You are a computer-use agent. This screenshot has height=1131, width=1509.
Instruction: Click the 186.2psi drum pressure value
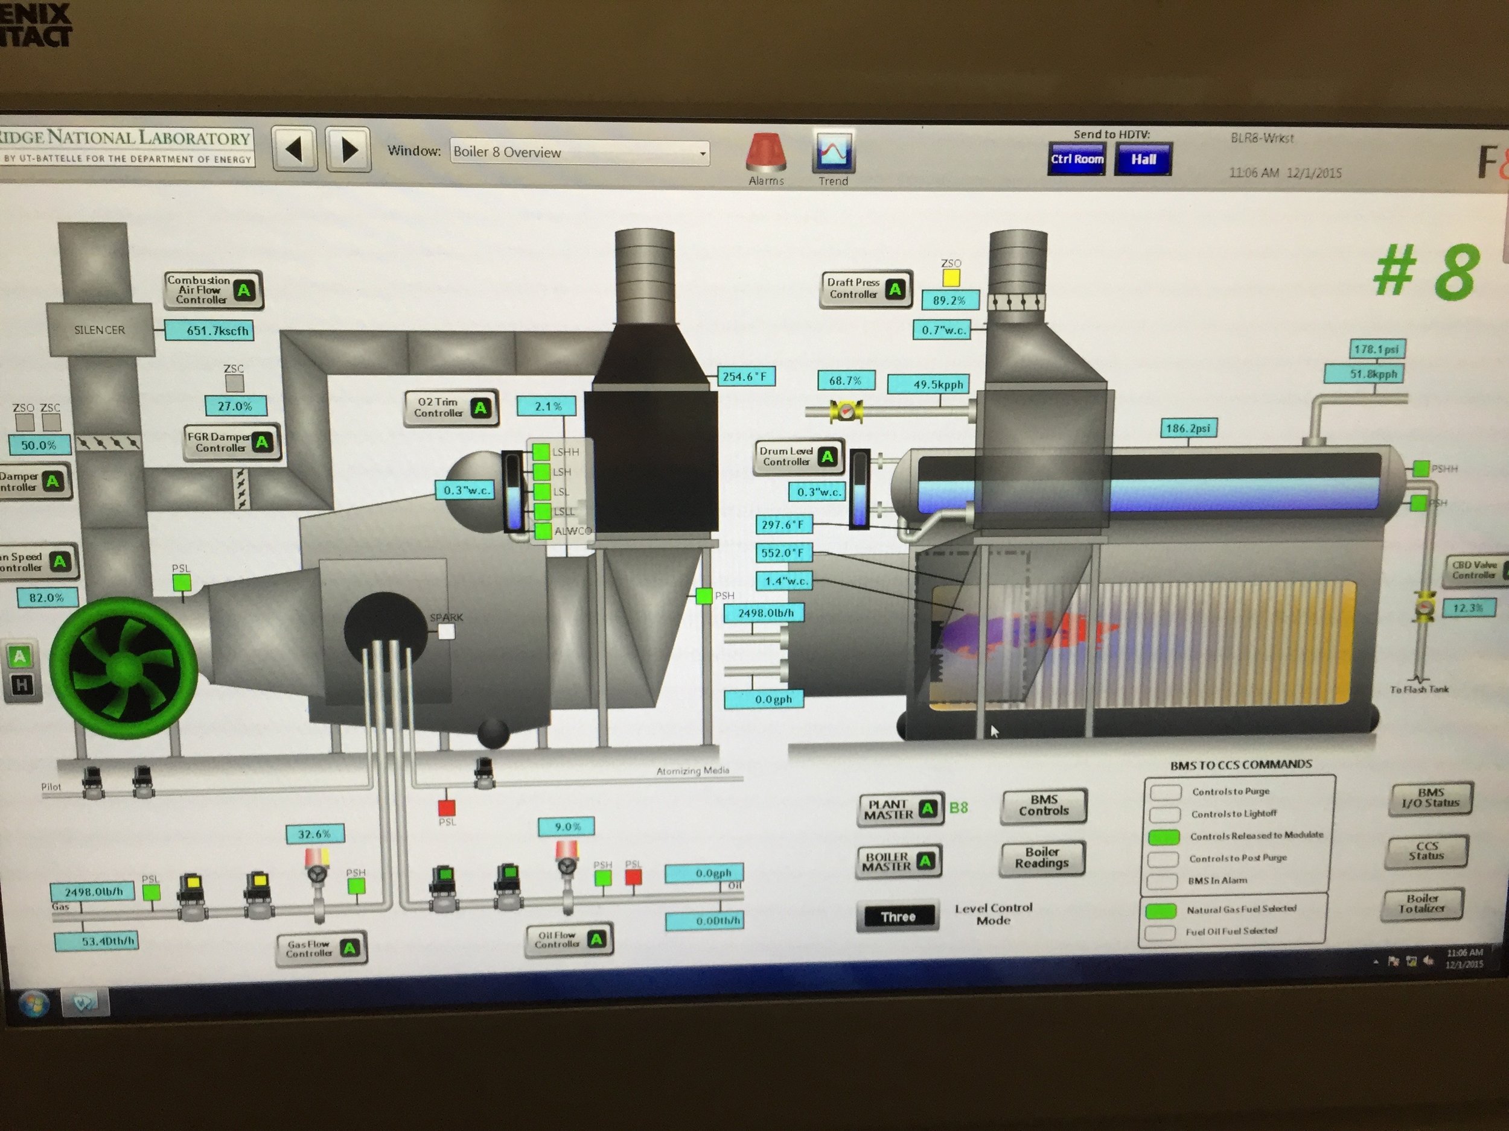(x=1188, y=428)
